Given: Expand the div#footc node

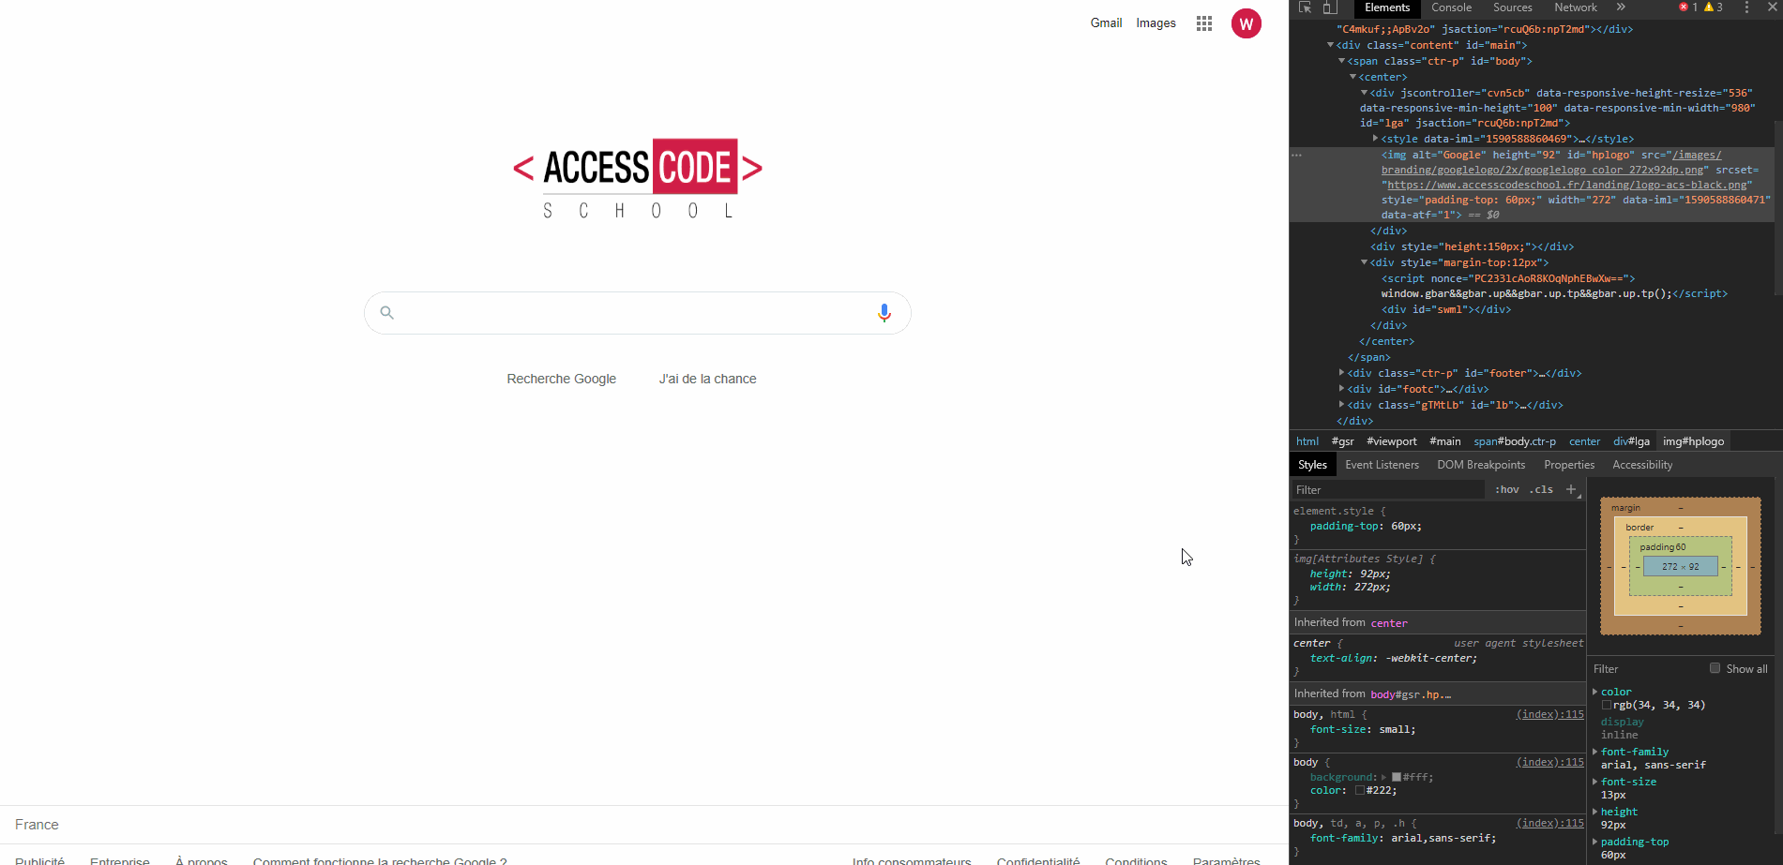Looking at the screenshot, I should point(1342,389).
